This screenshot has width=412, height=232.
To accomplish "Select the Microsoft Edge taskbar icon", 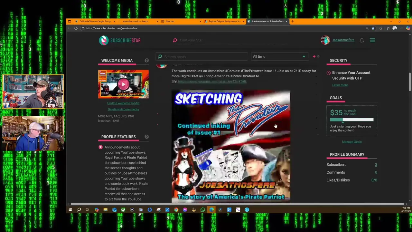I will coord(211,210).
